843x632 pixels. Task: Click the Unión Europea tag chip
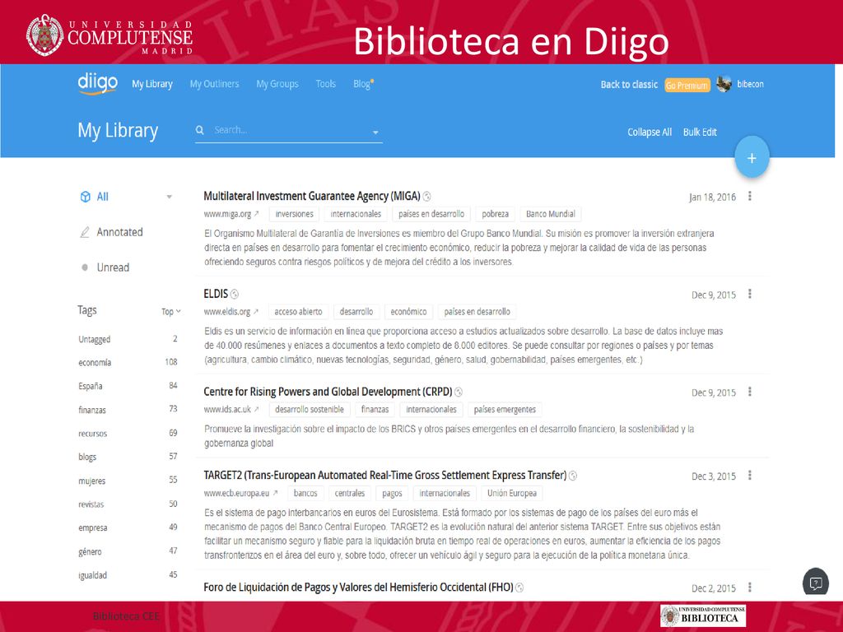tap(512, 493)
